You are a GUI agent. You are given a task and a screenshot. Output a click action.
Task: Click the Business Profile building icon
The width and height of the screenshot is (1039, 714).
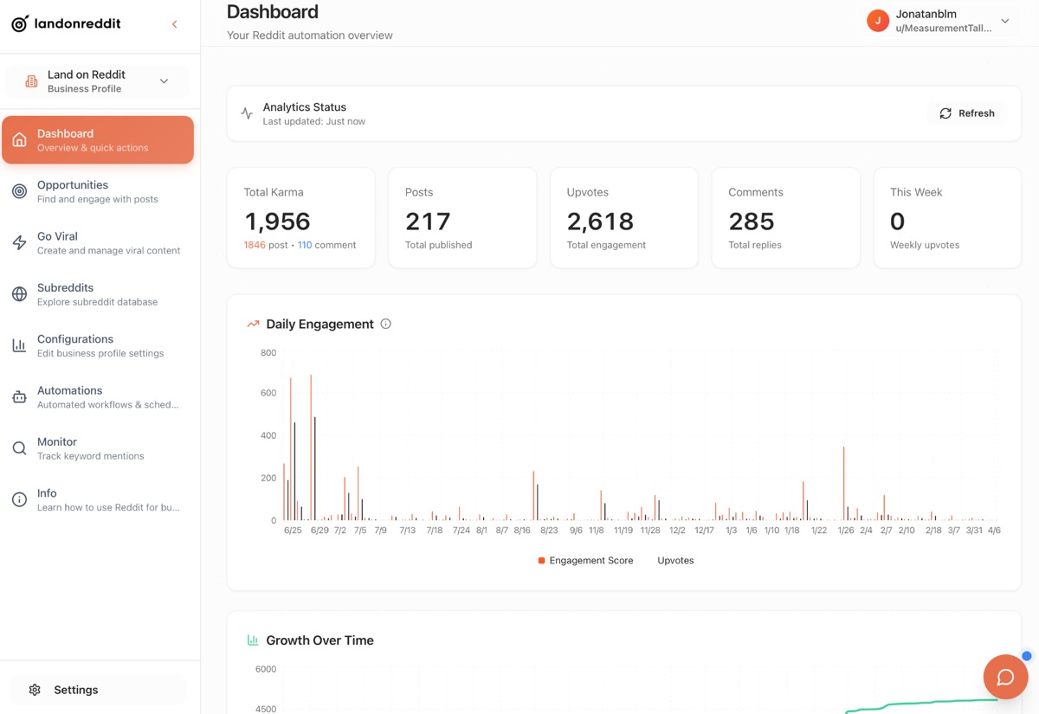[x=31, y=81]
